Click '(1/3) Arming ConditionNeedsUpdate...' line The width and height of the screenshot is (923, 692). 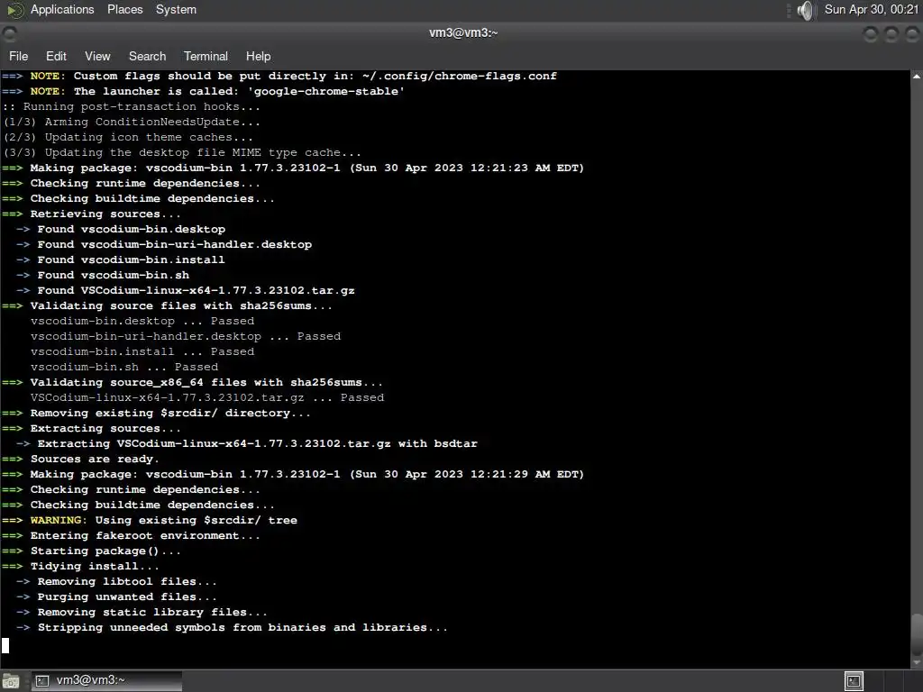132,122
